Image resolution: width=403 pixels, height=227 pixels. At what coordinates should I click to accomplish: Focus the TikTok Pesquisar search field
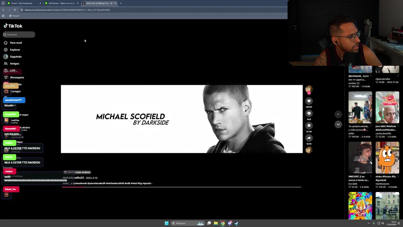pyautogui.click(x=19, y=34)
